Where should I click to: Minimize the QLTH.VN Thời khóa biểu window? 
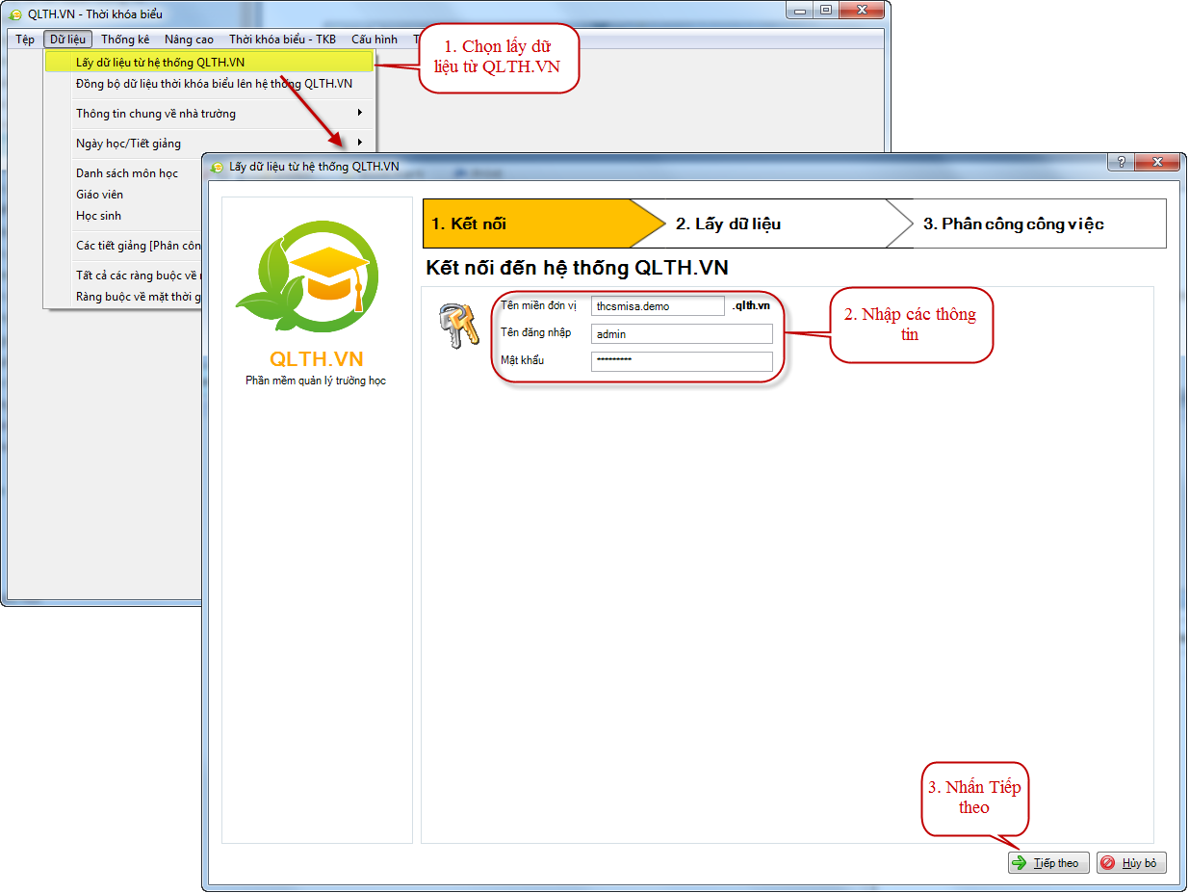coord(799,10)
